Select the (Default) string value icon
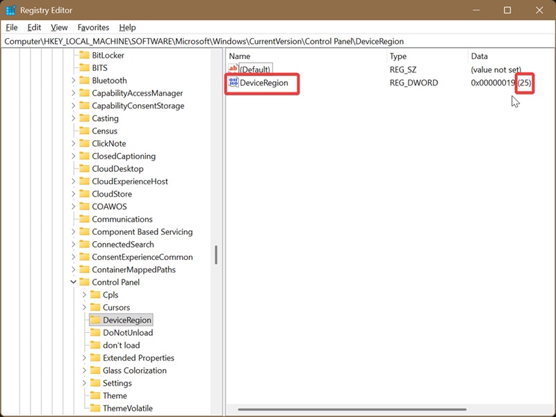The image size is (556, 417). (x=234, y=68)
